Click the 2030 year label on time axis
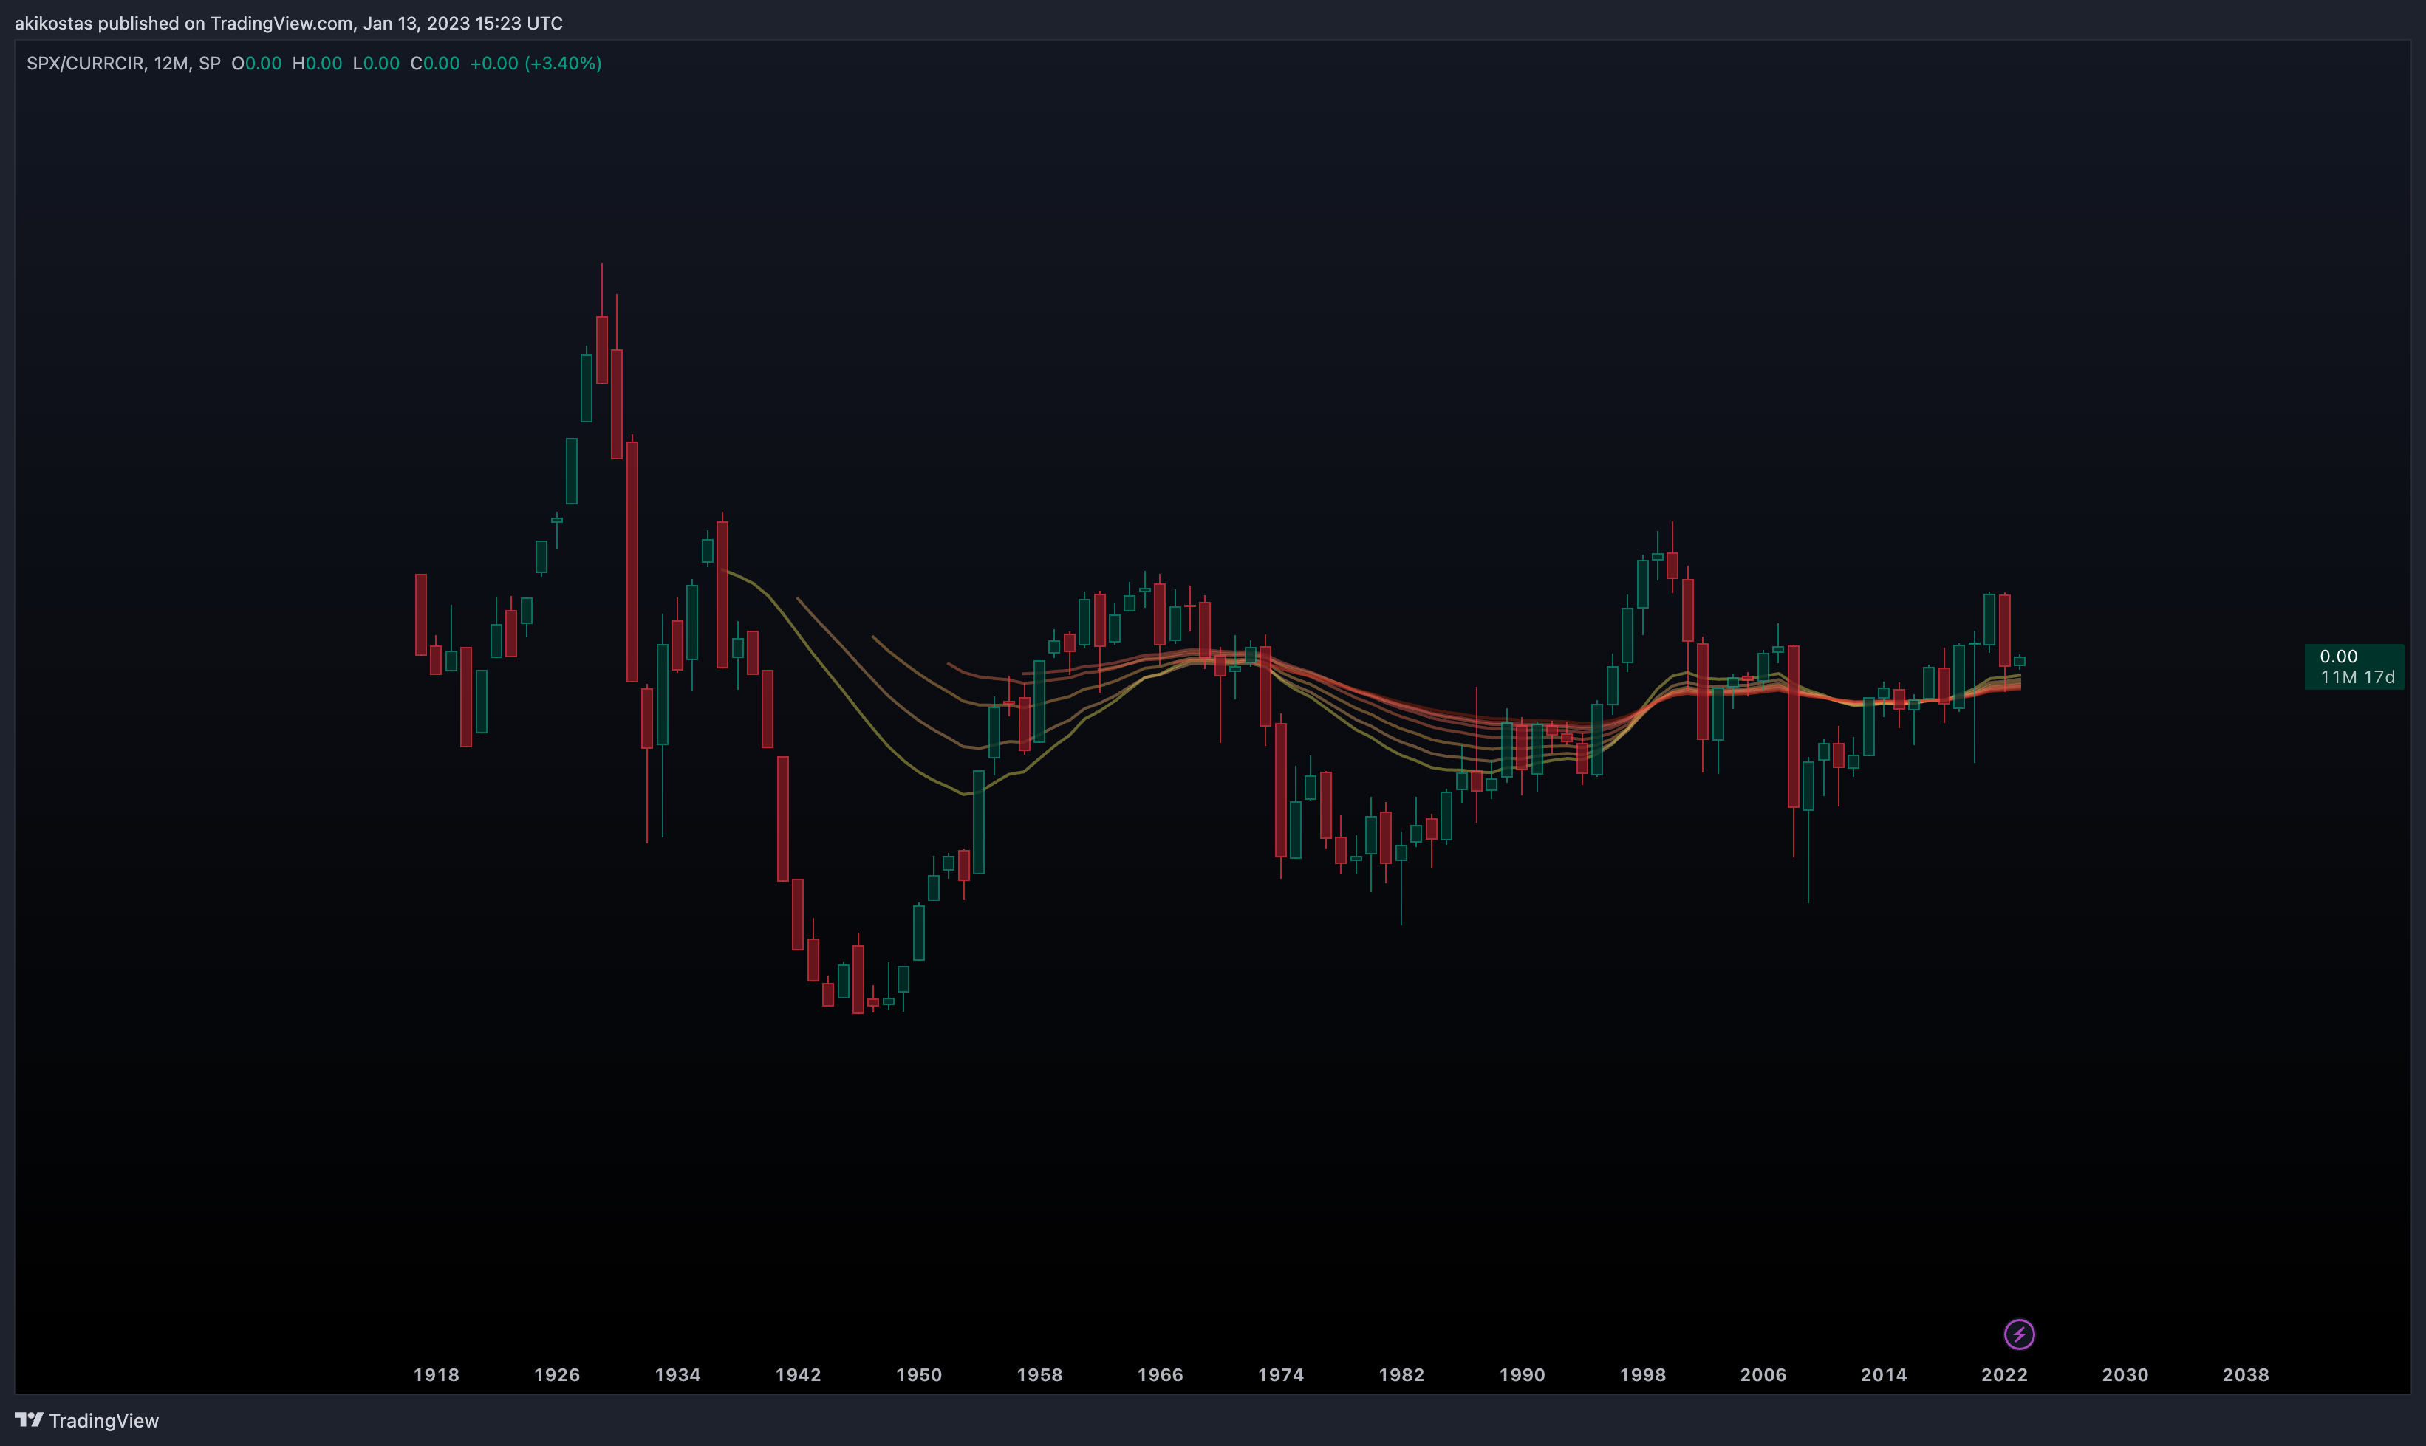The image size is (2426, 1446). (2125, 1375)
